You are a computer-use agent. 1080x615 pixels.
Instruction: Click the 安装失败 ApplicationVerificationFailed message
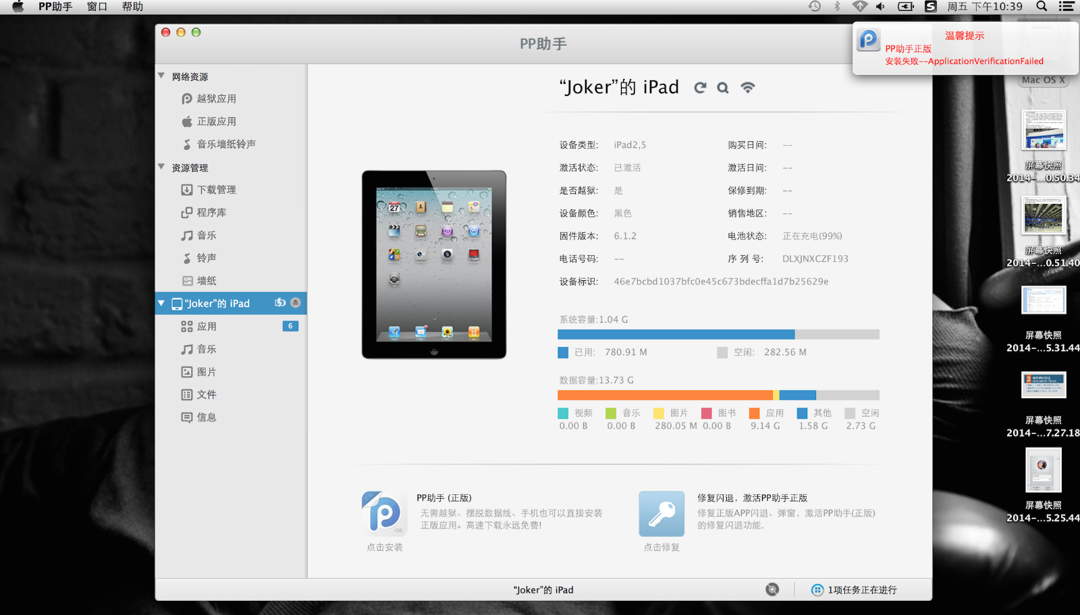point(965,61)
